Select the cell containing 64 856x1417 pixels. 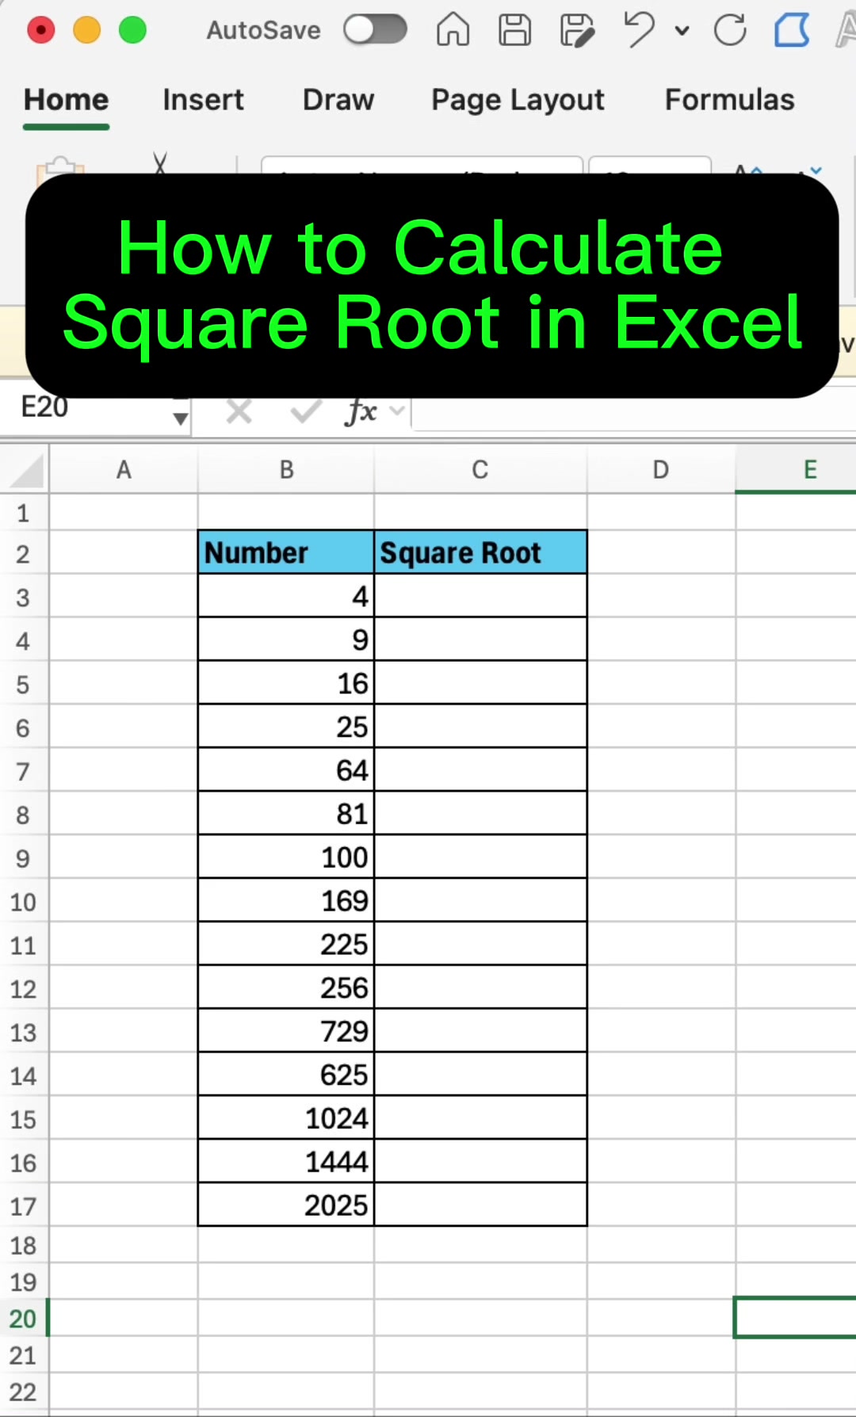point(286,770)
